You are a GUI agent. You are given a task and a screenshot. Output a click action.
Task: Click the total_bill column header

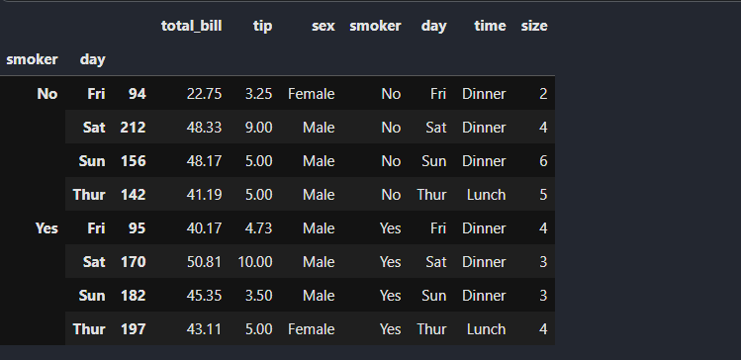pos(191,26)
